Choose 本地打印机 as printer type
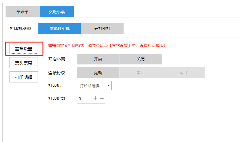240x142 pixels. pyautogui.click(x=59, y=29)
